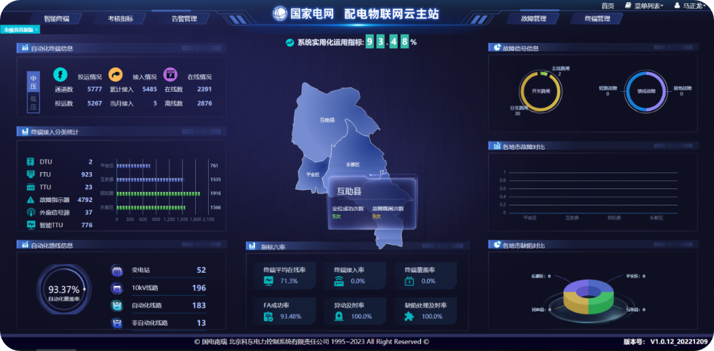Click the FTU device icon
This screenshot has height=351, width=714.
pos(31,174)
